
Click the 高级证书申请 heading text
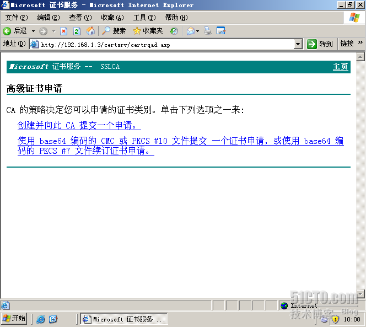click(x=34, y=88)
